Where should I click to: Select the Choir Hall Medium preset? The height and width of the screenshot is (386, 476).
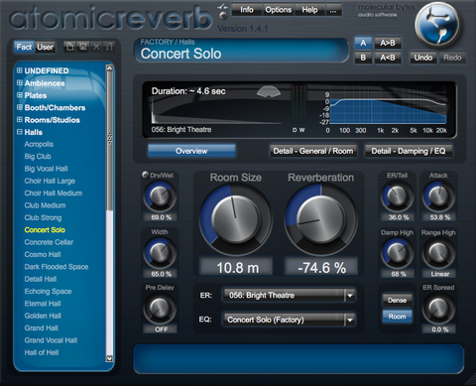coord(54,193)
